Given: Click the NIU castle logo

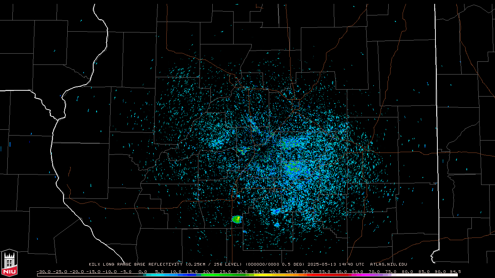Looking at the screenshot, I should point(9,263).
